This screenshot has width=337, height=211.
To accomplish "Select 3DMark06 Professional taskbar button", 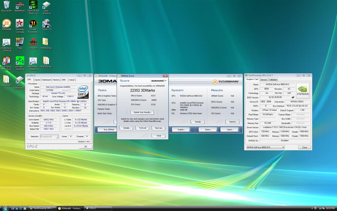I will 70,208.
